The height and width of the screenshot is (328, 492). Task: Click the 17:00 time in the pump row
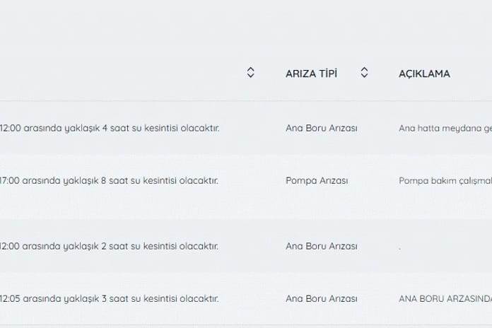click(x=9, y=180)
